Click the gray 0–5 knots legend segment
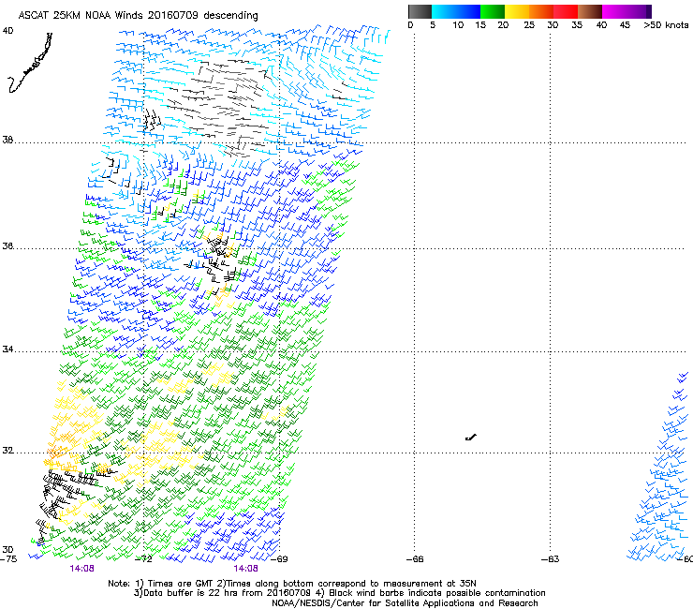Image resolution: width=693 pixels, height=609 pixels. click(420, 11)
